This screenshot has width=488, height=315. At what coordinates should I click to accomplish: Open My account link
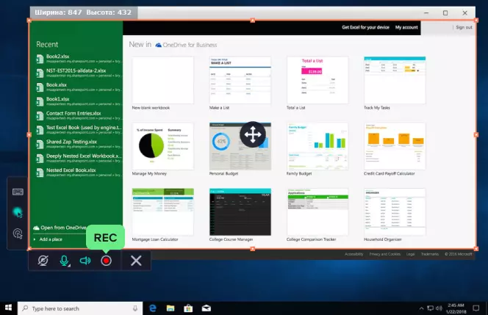tap(406, 27)
